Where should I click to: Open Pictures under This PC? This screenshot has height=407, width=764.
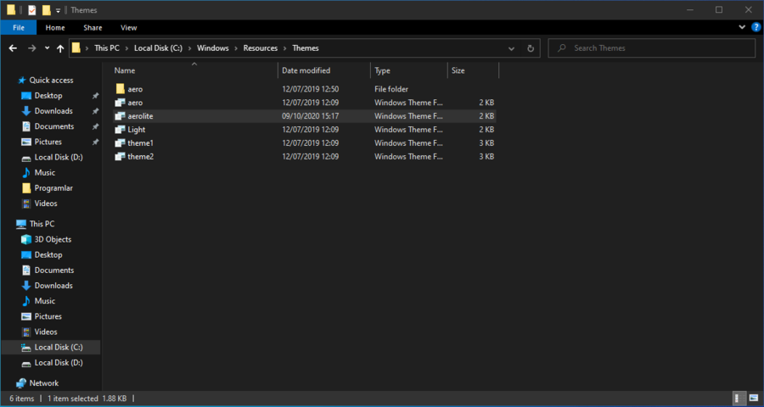[48, 316]
